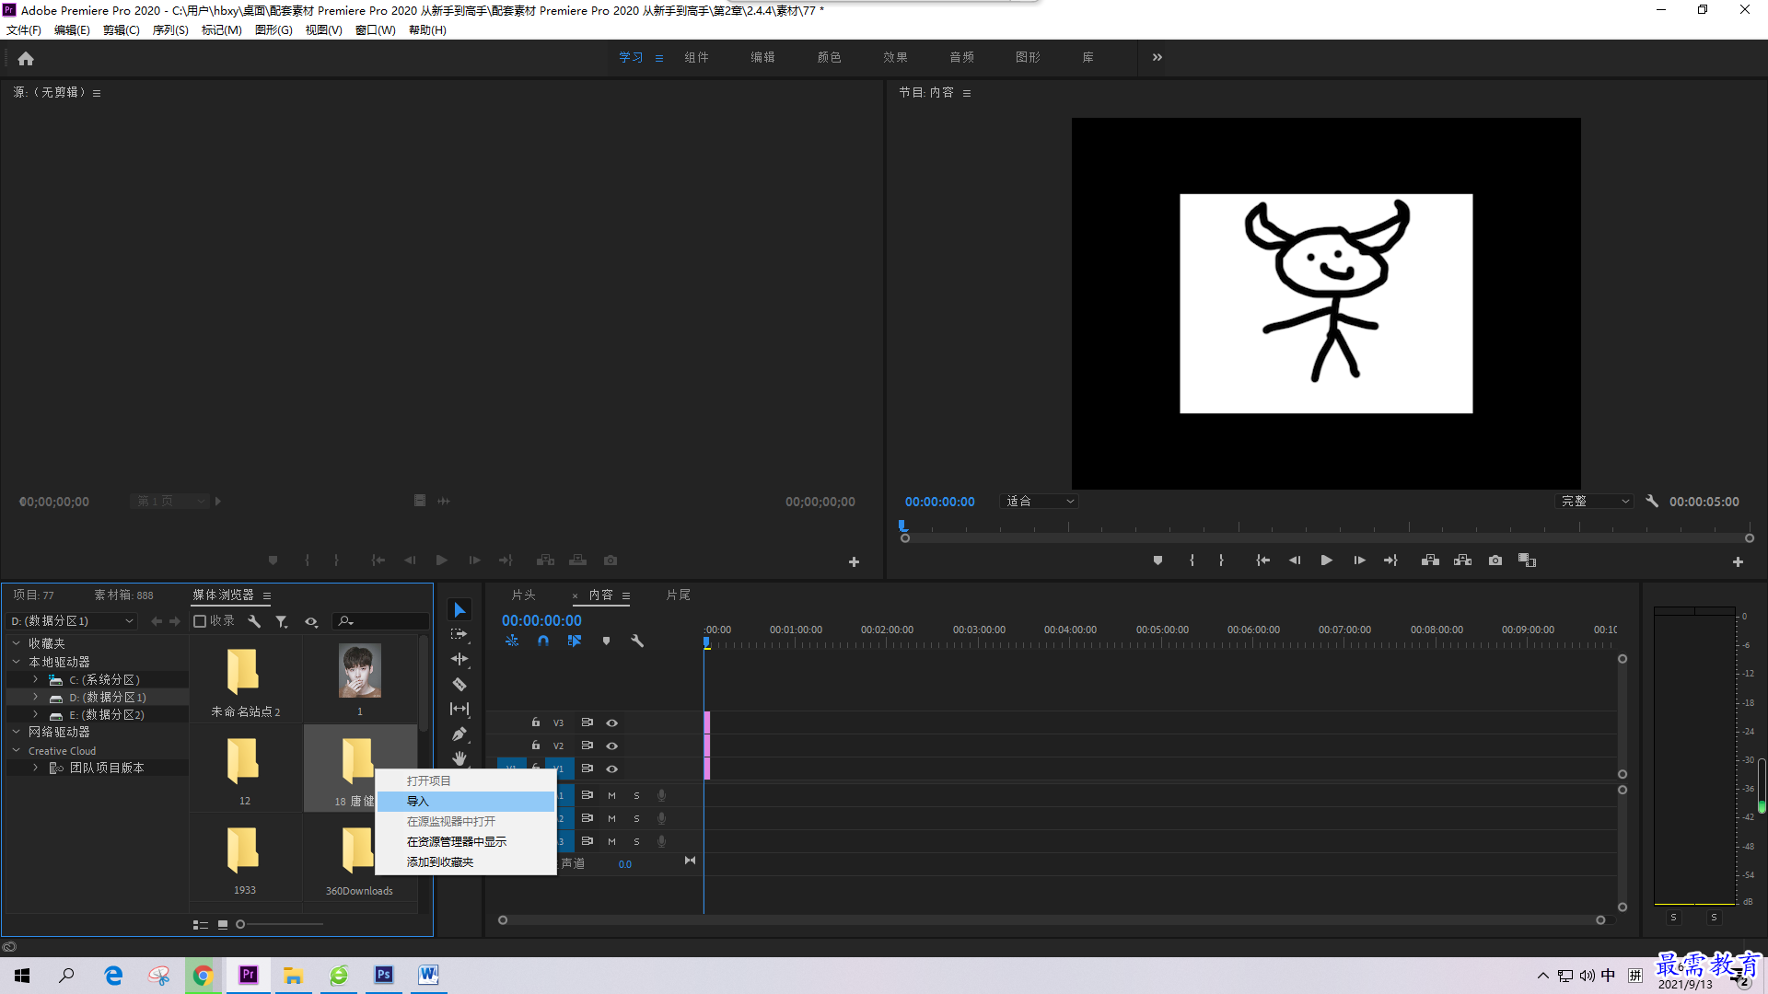This screenshot has width=1768, height=994.
Task: Toggle insert sequences as nests
Action: coord(512,641)
